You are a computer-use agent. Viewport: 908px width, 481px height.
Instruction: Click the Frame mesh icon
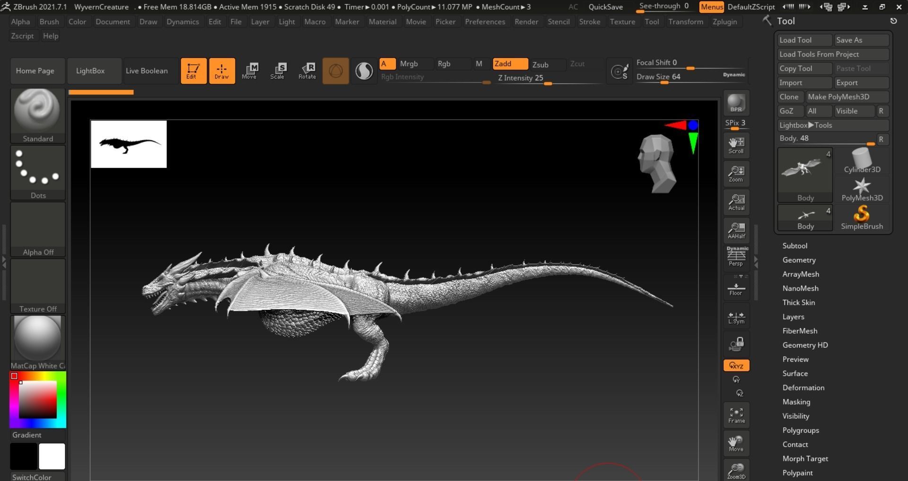tap(736, 415)
